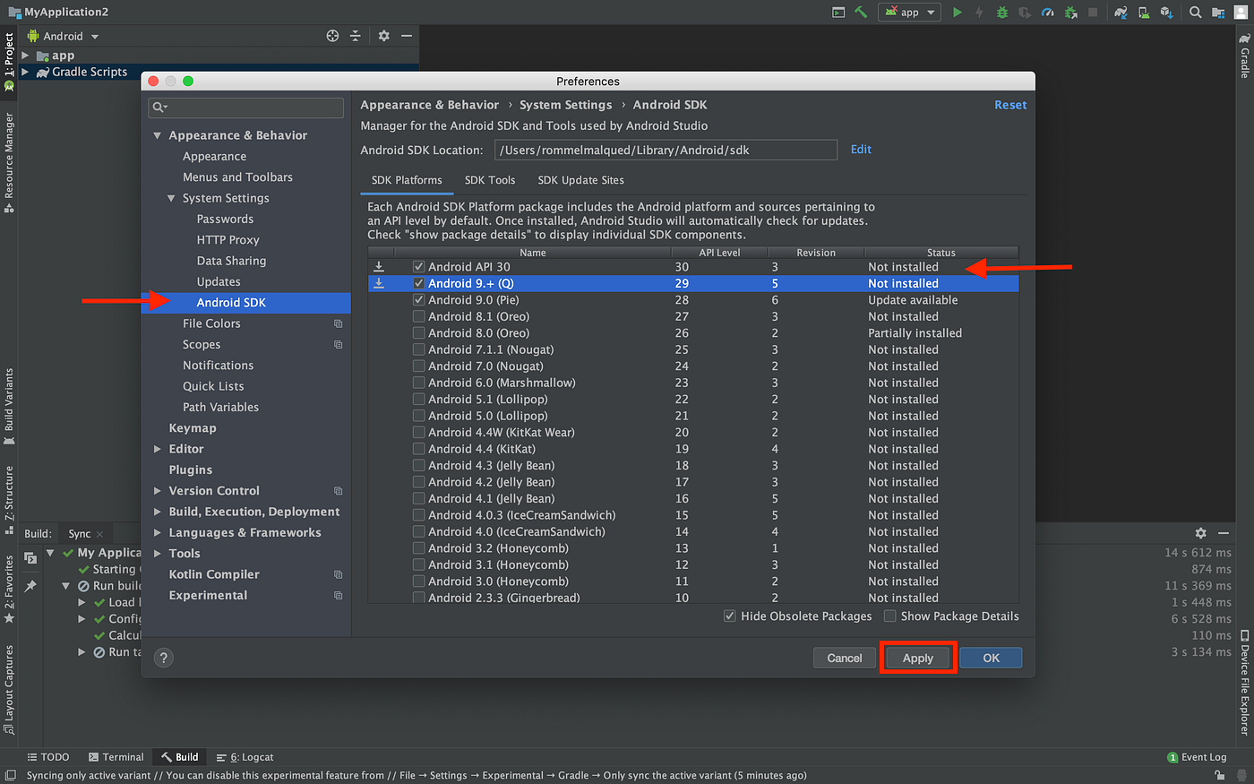Attach debugger to Android process icon
Screen dimensions: 1254x784
(1071, 13)
